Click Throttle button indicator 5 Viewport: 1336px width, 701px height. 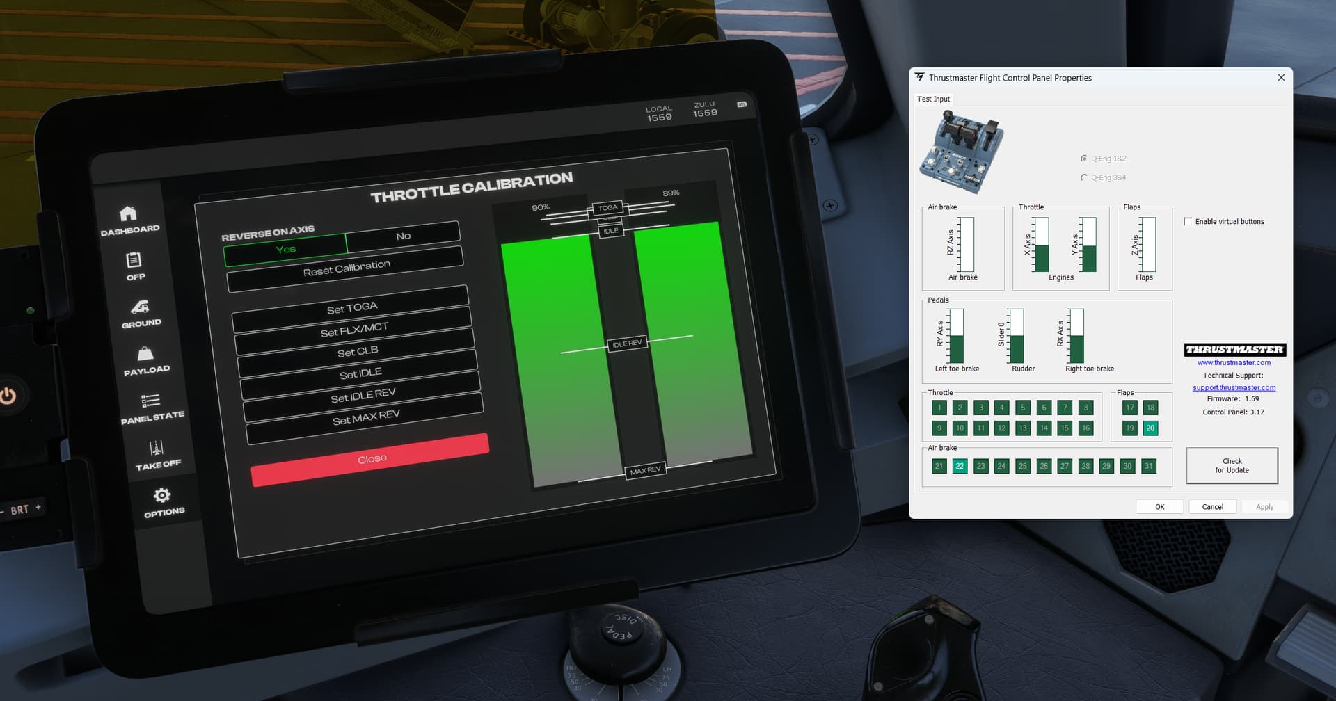click(1022, 408)
